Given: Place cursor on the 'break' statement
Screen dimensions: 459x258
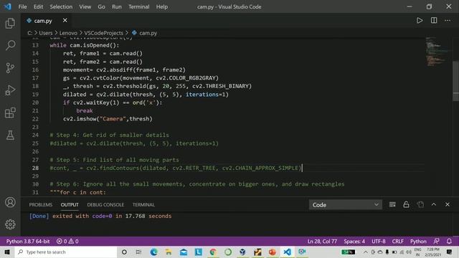Looking at the screenshot, I should [x=85, y=110].
